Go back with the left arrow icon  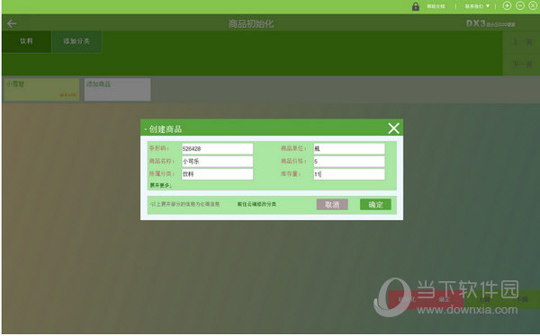(x=12, y=23)
